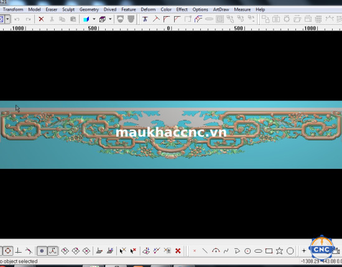
Task: Click the concentric squares icon
Action: [x=220, y=19]
